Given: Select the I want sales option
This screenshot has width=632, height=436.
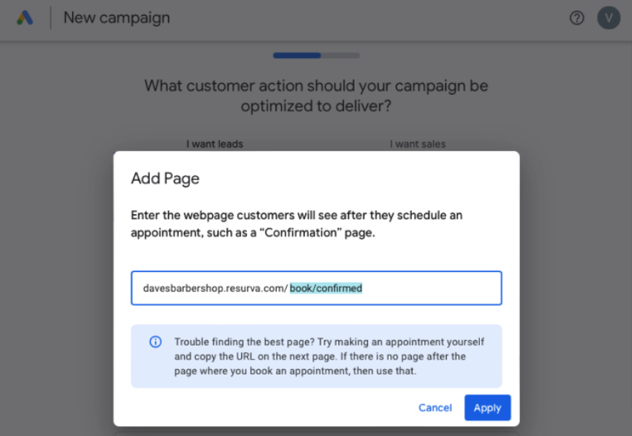Looking at the screenshot, I should click(418, 145).
